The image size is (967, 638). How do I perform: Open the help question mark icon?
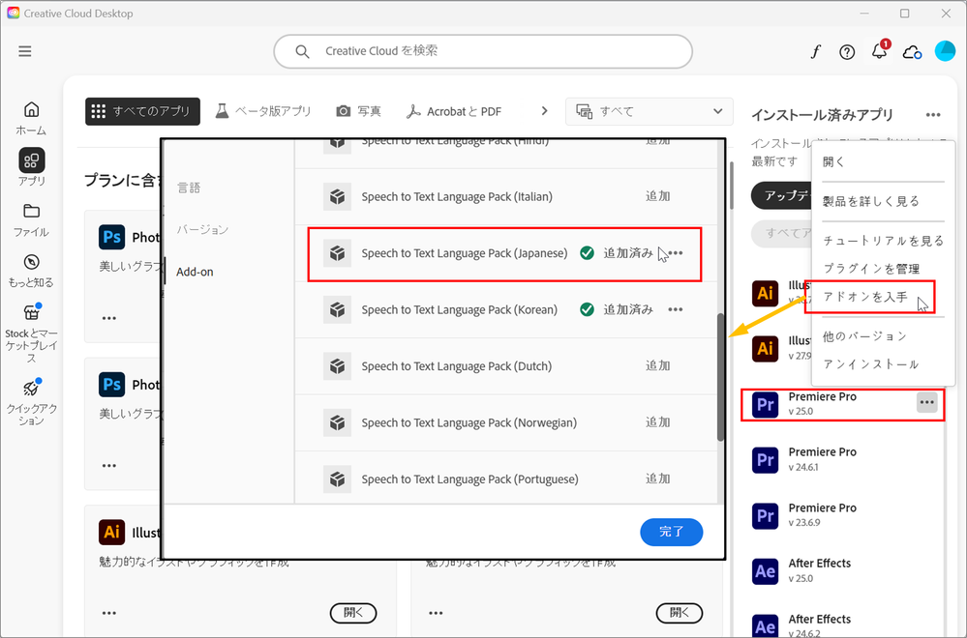tap(847, 52)
